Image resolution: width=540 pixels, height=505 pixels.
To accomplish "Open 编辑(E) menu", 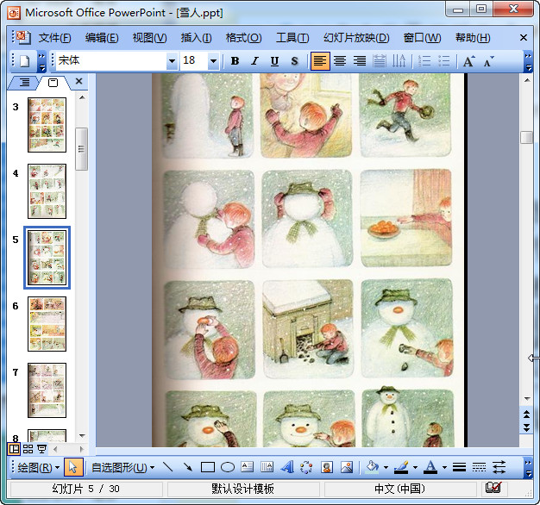I will [102, 38].
